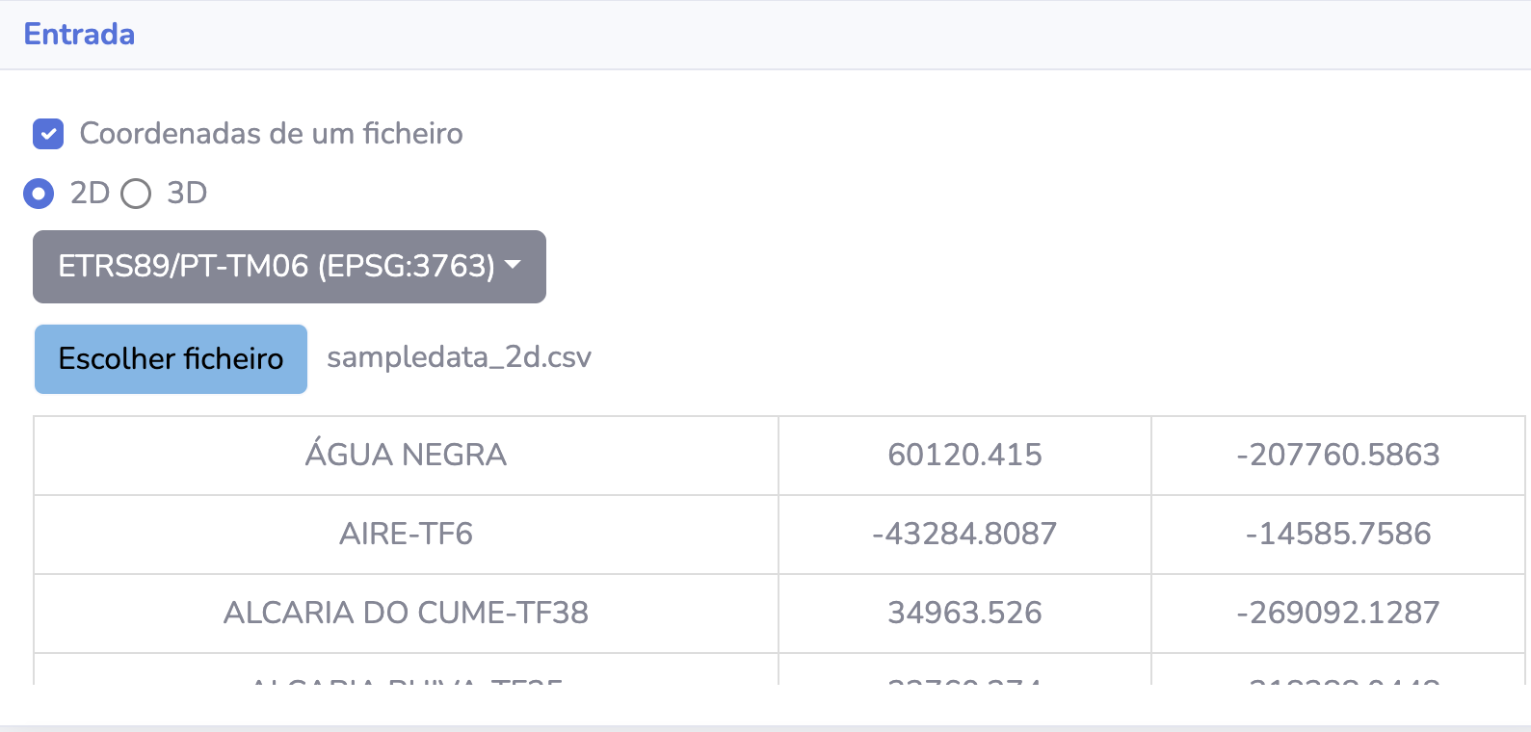Click the -43284.8087 coordinate value
This screenshot has height=732, width=1531.
964,535
